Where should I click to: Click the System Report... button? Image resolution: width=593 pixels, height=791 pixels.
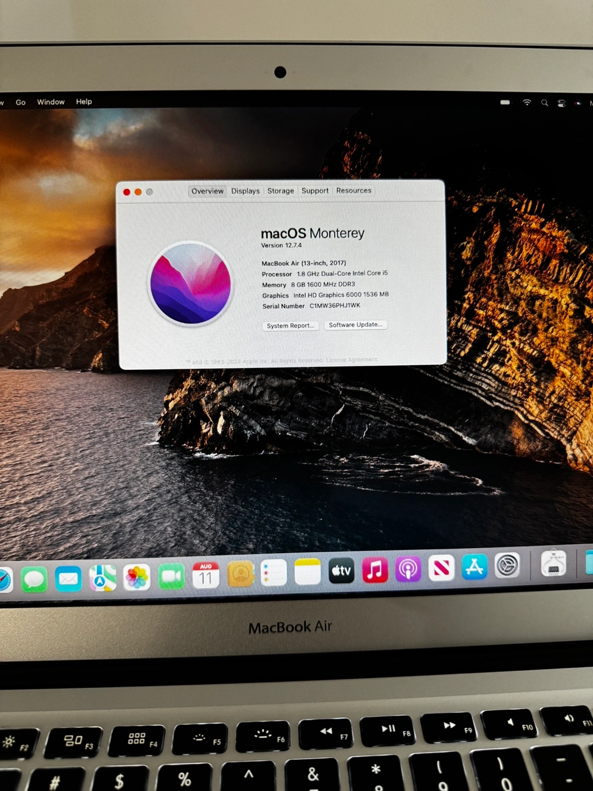(x=290, y=326)
